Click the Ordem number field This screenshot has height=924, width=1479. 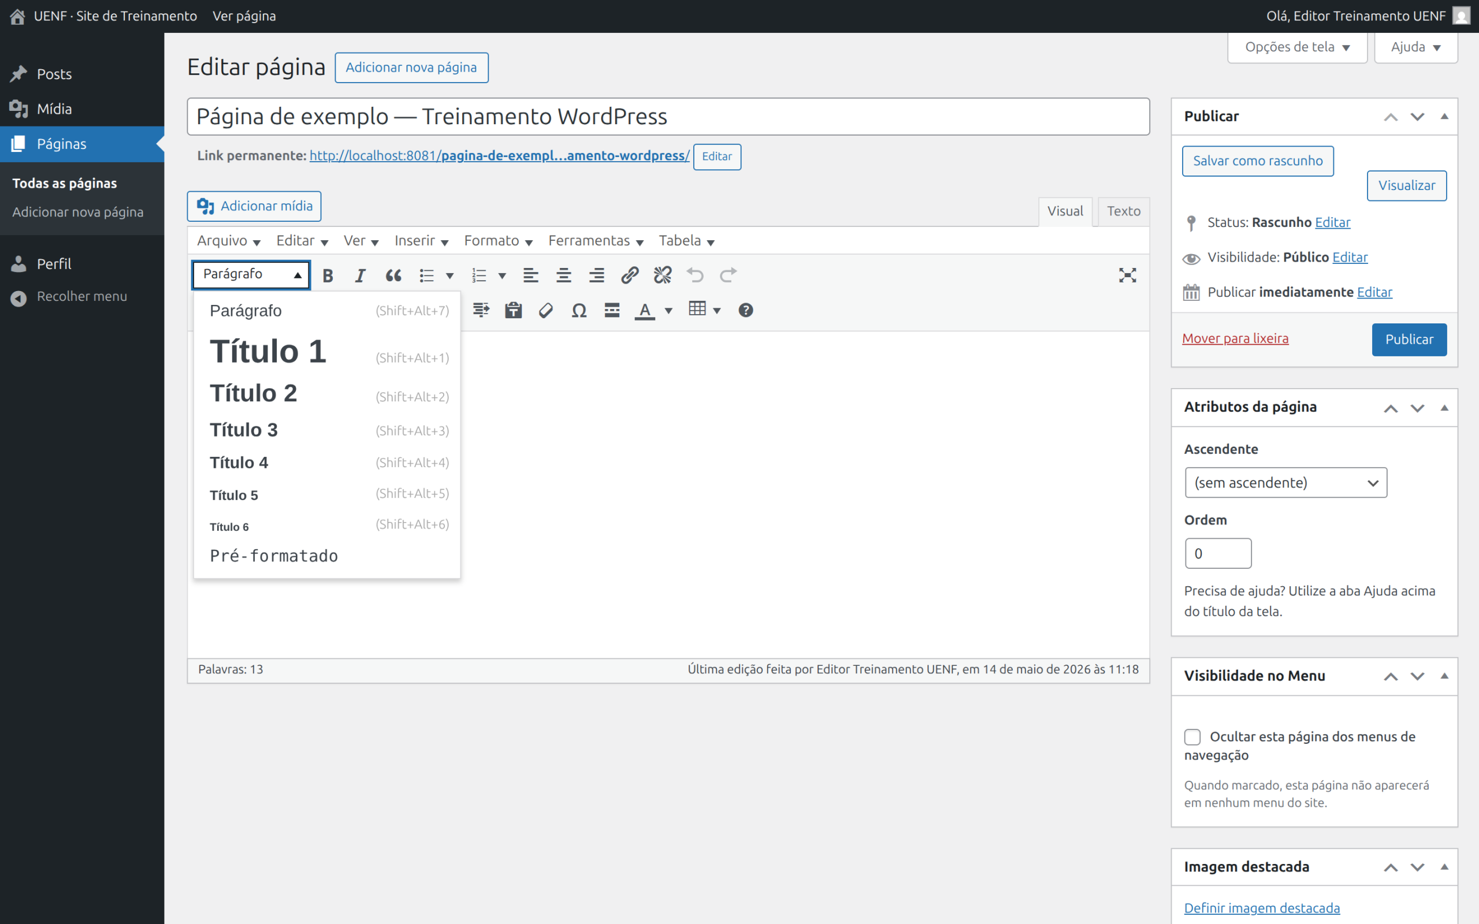click(x=1218, y=554)
